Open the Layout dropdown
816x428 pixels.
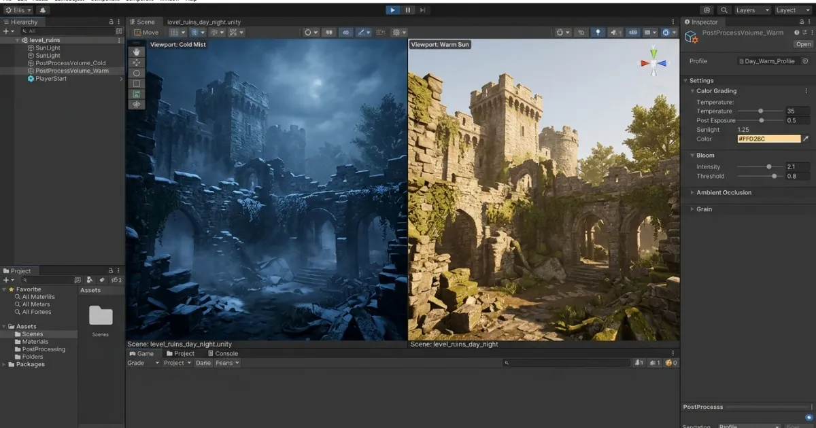(793, 10)
